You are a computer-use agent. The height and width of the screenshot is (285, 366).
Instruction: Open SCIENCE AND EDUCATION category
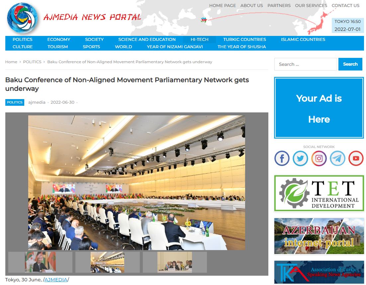(147, 40)
